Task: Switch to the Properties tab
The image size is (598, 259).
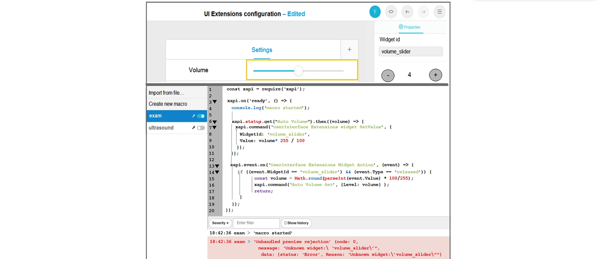Action: click(409, 27)
